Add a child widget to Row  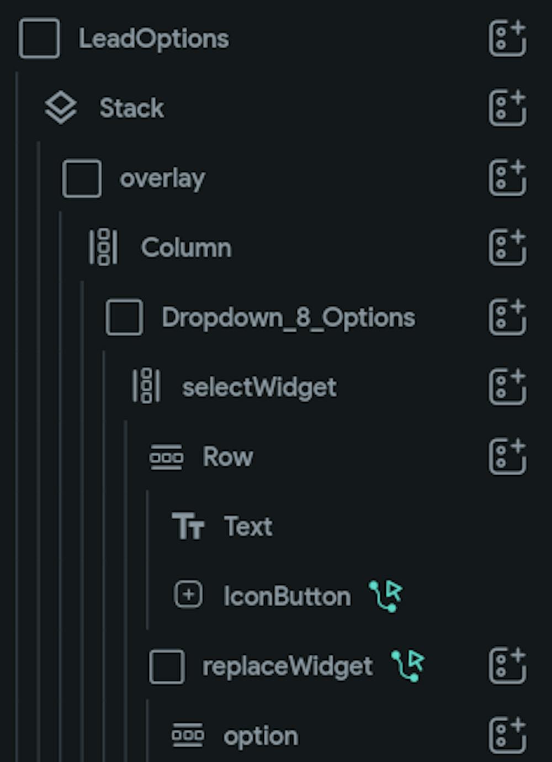[x=507, y=456]
